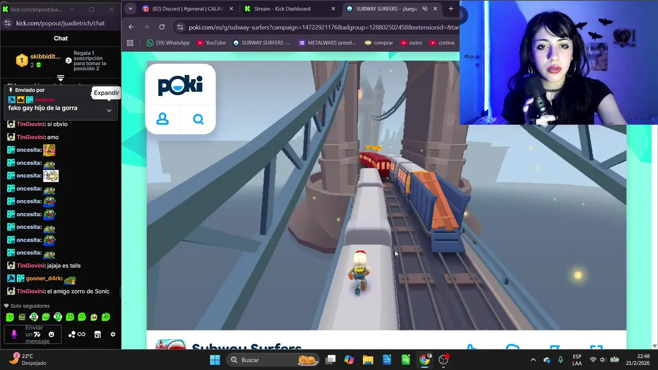Click the poki.com address bar URL
Viewport: 658px width, 370px height.
[323, 27]
